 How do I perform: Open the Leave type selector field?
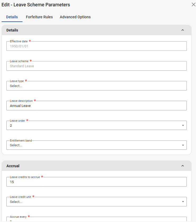(x=96, y=86)
